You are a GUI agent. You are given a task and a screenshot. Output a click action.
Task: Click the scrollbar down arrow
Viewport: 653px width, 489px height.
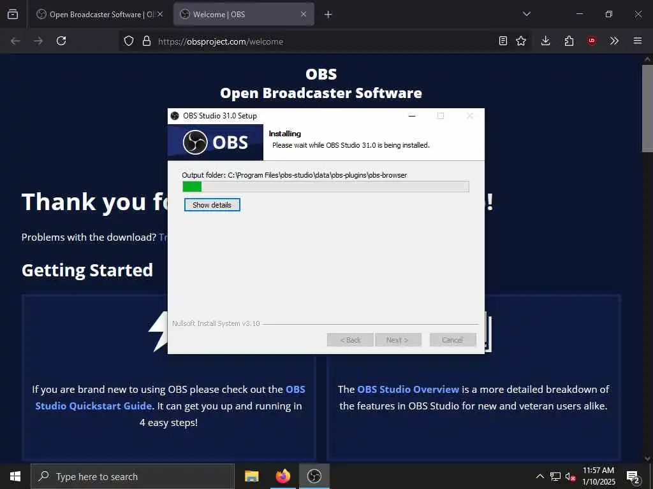[647, 458]
